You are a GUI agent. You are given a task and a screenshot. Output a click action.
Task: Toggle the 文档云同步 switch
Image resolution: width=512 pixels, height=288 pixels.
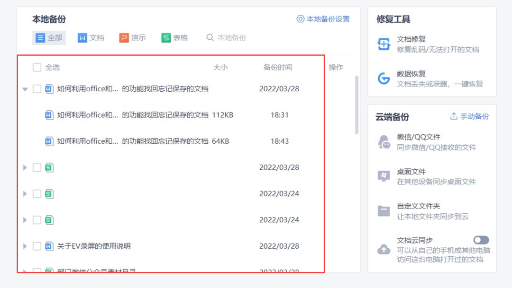[481, 240]
